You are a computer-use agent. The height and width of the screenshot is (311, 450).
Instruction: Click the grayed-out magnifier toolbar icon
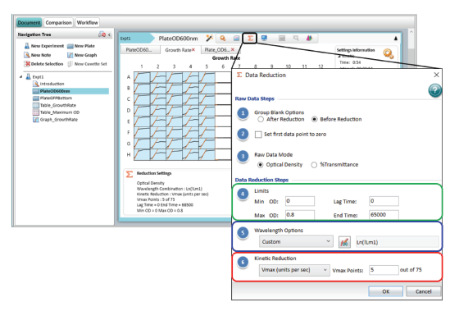click(x=296, y=39)
